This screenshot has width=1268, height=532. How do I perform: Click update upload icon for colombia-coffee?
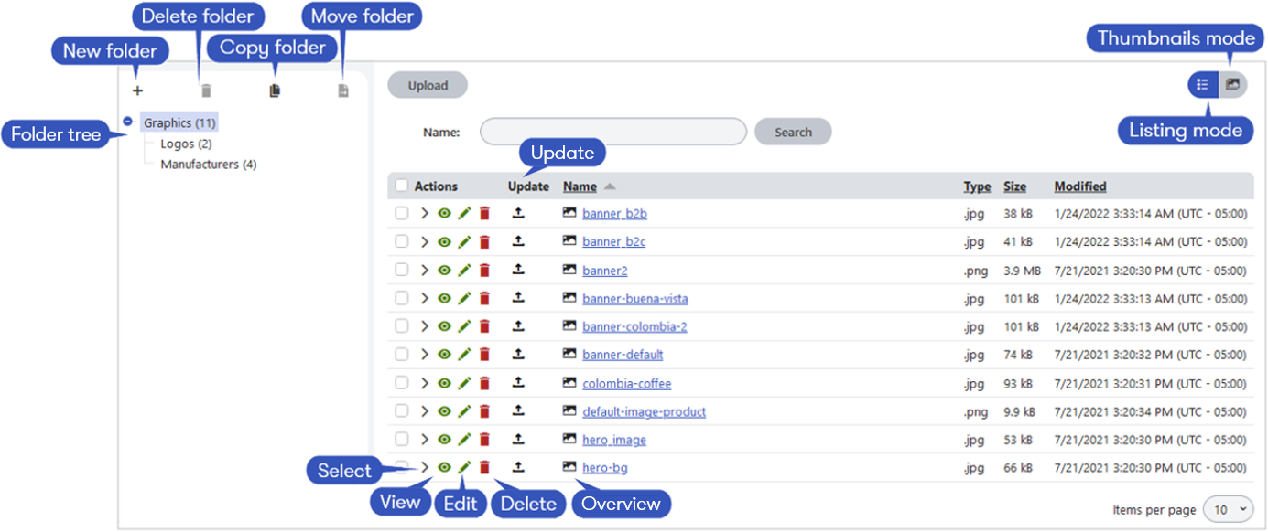(518, 383)
